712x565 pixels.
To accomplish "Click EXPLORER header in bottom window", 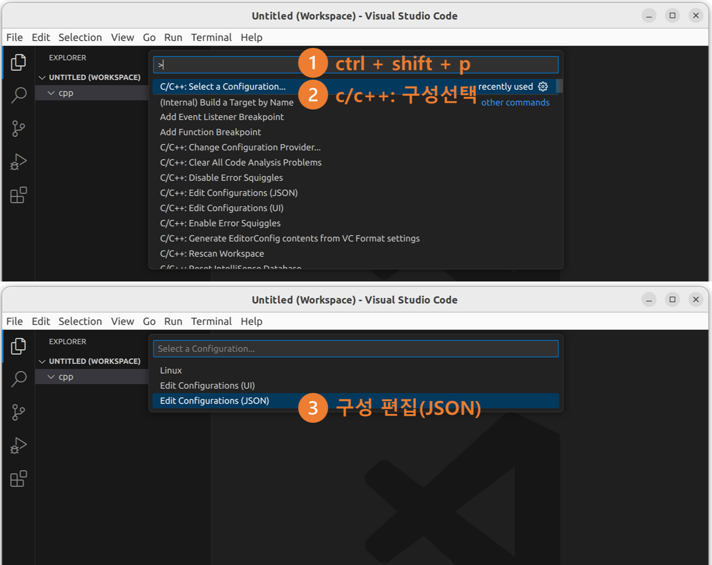I will point(68,342).
